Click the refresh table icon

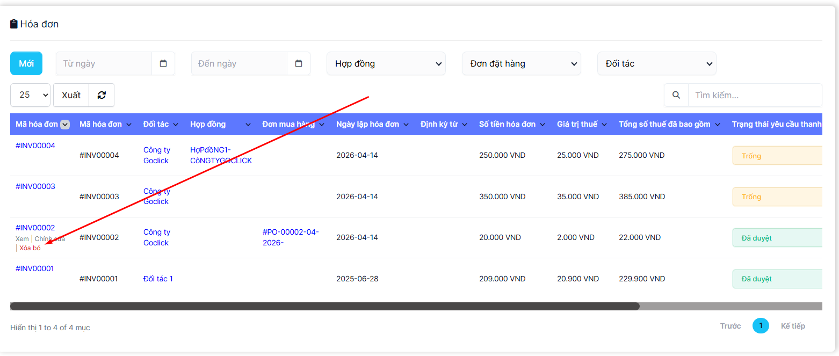pos(102,95)
